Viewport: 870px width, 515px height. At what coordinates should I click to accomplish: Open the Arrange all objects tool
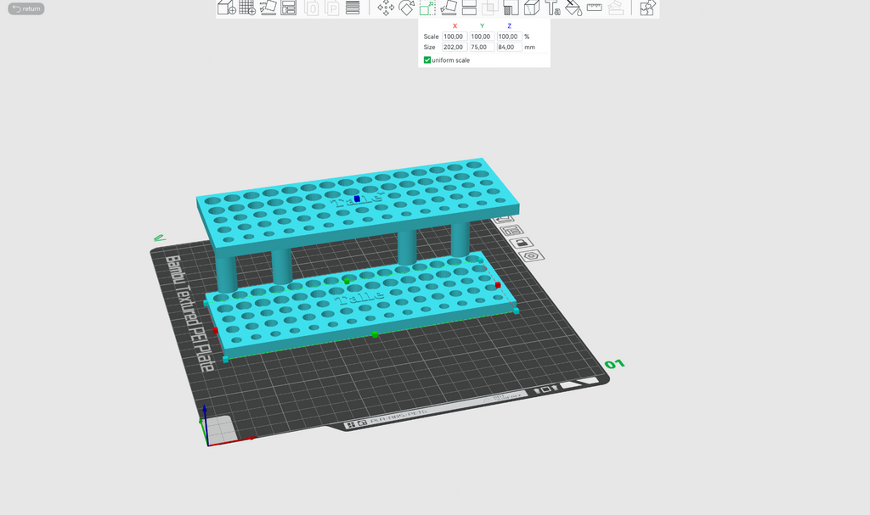pyautogui.click(x=289, y=7)
